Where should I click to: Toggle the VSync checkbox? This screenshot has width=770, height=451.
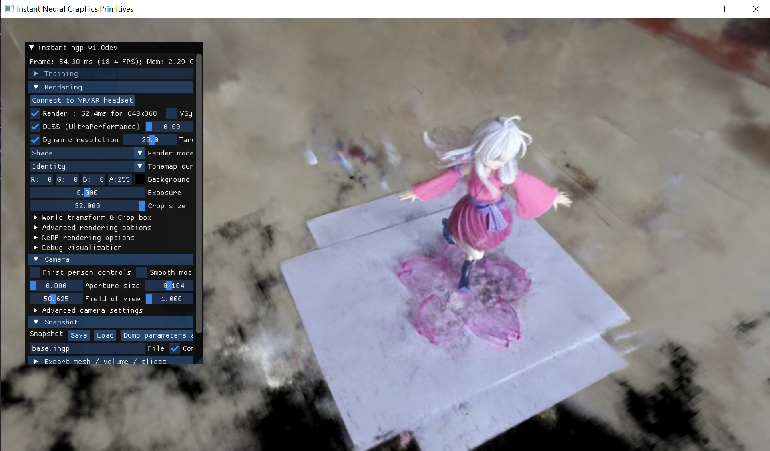pos(171,113)
